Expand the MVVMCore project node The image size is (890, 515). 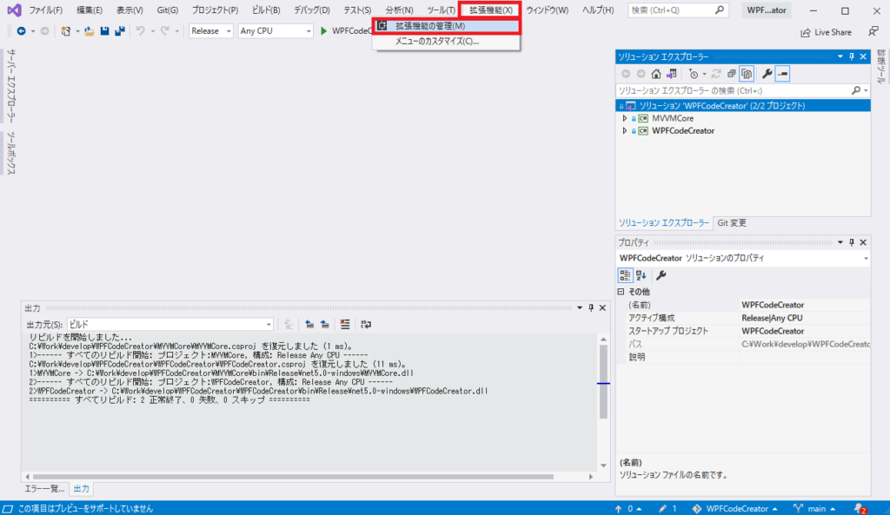click(625, 118)
